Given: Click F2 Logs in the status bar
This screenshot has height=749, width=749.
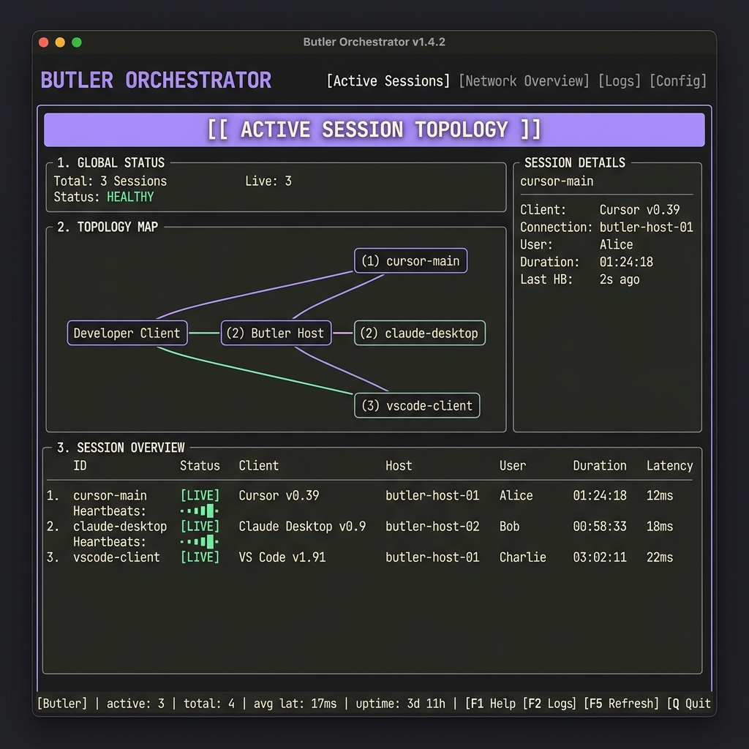Looking at the screenshot, I should pos(549,704).
